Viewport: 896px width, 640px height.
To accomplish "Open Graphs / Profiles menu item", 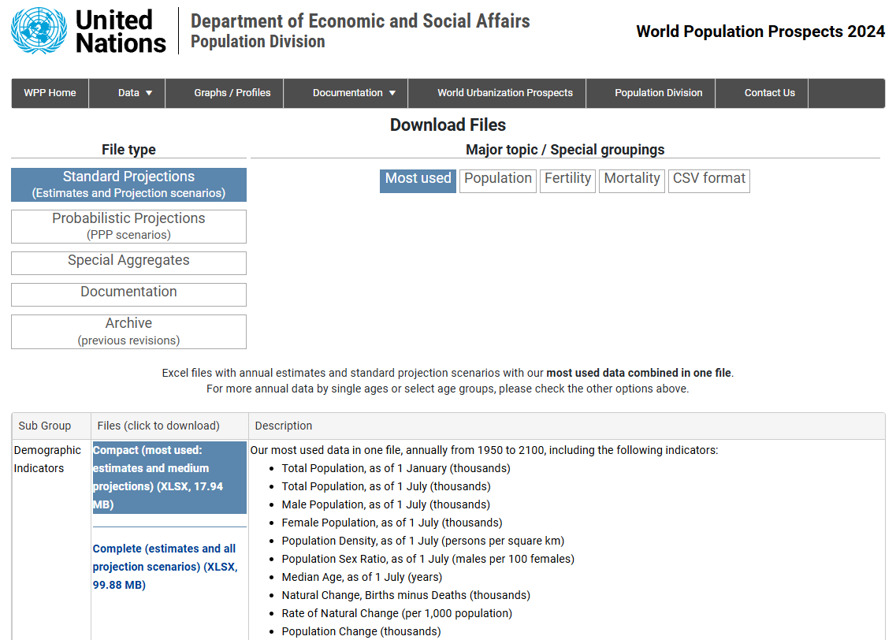I will 232,93.
